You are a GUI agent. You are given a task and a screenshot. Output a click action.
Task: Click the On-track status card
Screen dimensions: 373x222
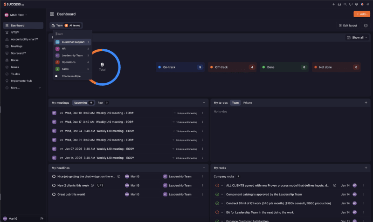180,67
